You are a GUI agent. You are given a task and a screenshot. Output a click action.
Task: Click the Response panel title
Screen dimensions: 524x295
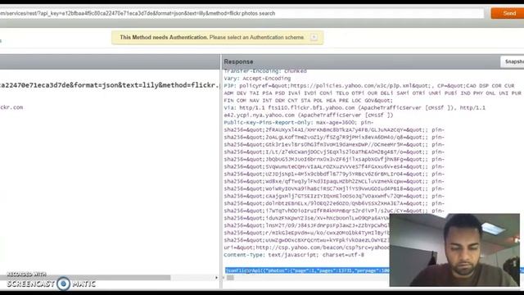coord(238,61)
